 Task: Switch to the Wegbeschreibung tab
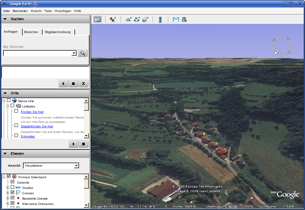pos(58,32)
